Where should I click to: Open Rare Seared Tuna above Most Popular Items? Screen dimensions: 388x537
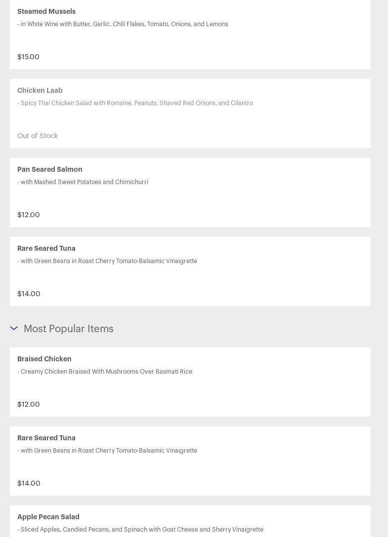tap(46, 248)
